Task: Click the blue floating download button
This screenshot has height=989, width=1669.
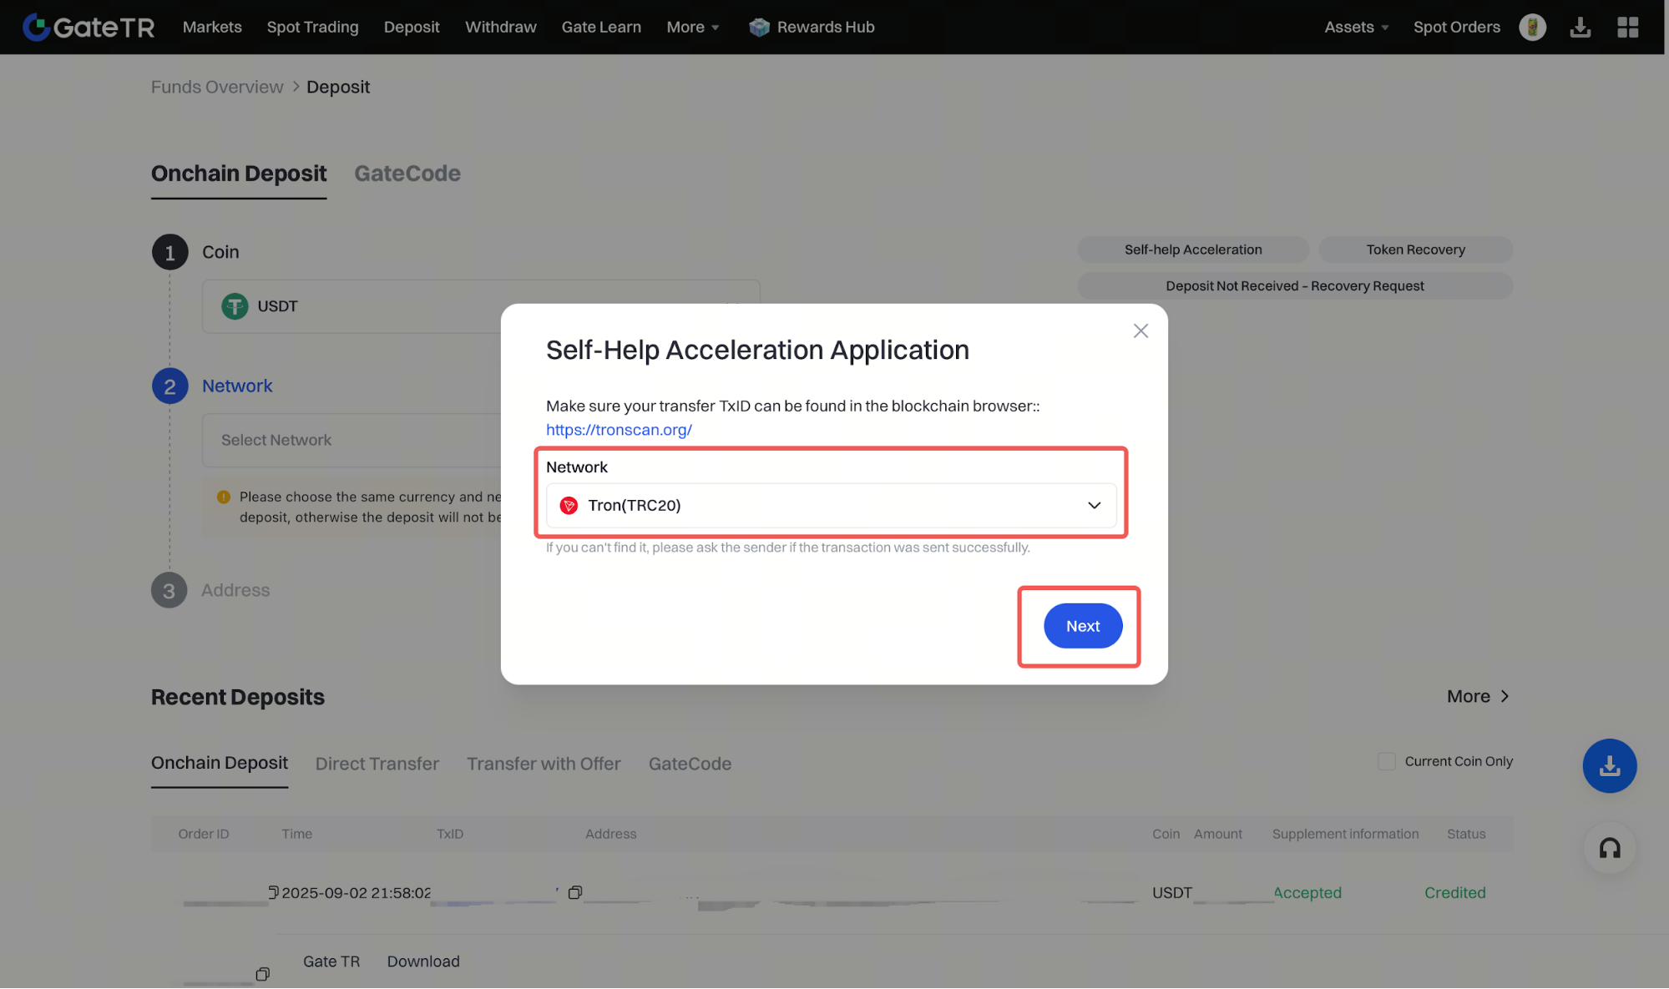Action: tap(1609, 765)
